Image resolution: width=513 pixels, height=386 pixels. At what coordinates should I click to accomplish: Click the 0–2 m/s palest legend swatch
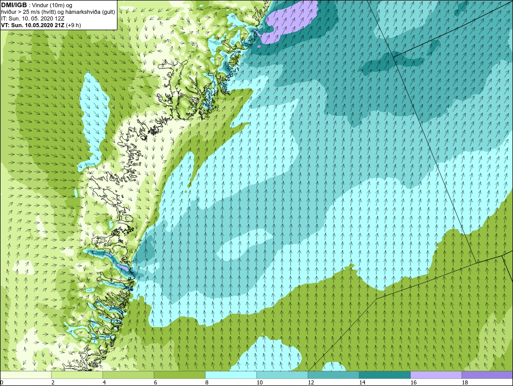[26, 375]
